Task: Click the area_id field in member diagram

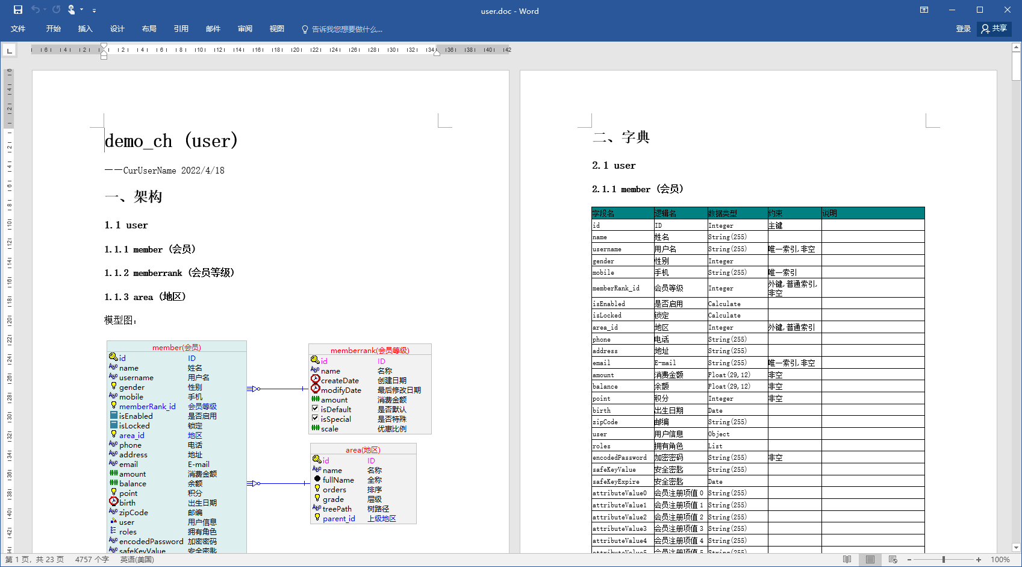Action: pyautogui.click(x=132, y=436)
